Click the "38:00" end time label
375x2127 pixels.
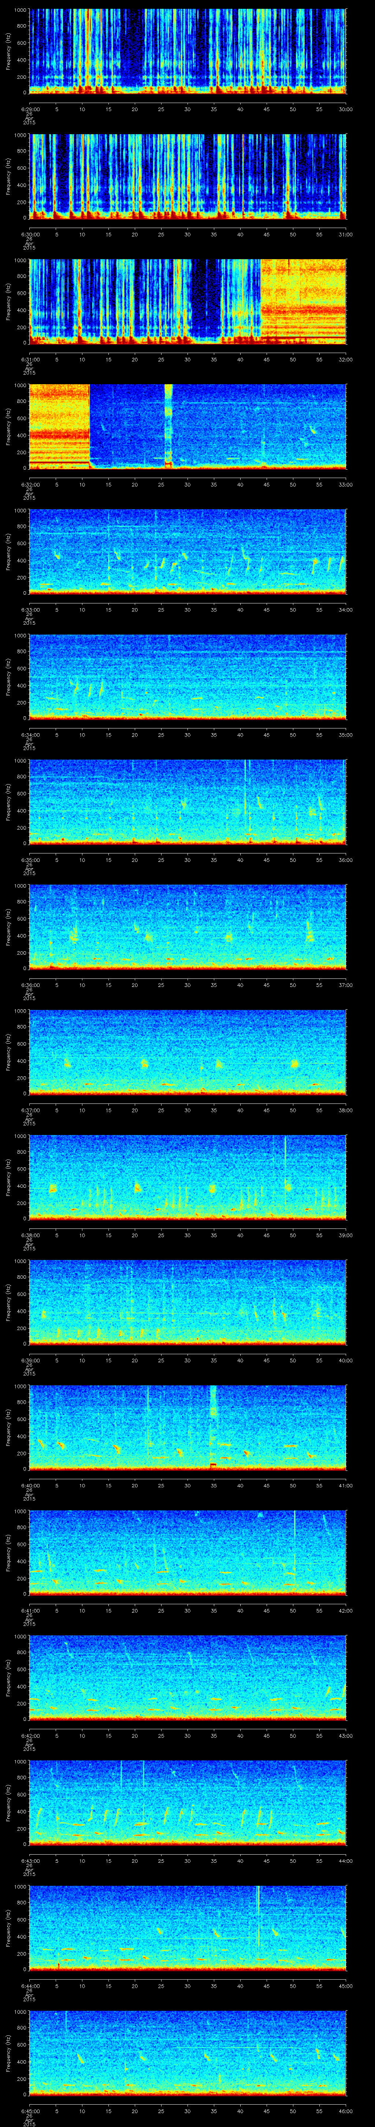(x=346, y=1110)
